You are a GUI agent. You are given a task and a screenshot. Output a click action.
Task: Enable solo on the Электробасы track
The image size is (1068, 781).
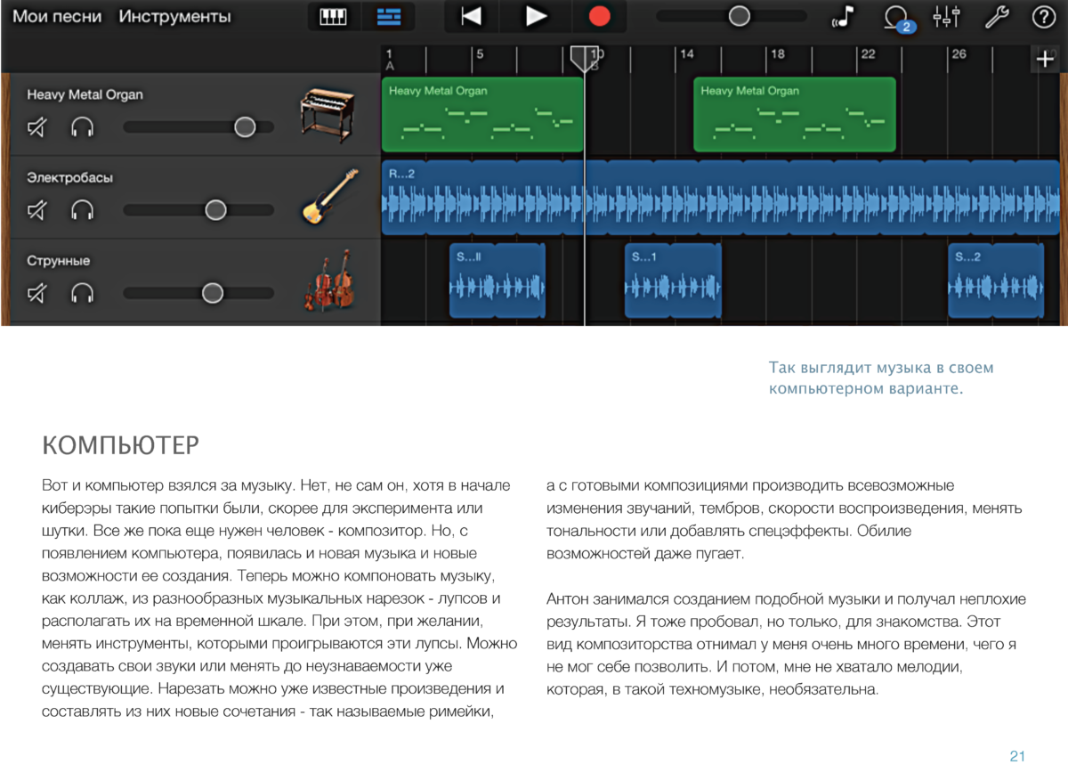(82, 209)
